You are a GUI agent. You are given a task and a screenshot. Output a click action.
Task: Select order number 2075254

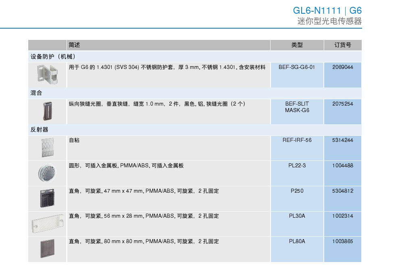point(343,104)
